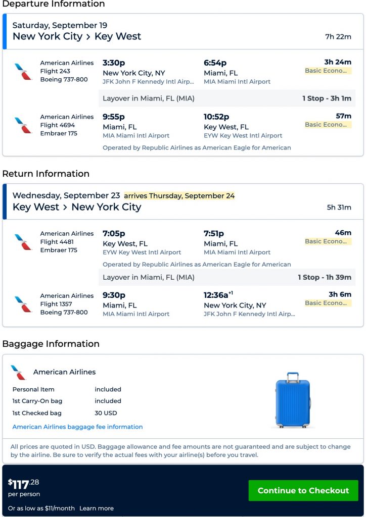Click the 1st Checked bag 30 USD row
Viewport: 366px width, 517px height.
(65, 413)
